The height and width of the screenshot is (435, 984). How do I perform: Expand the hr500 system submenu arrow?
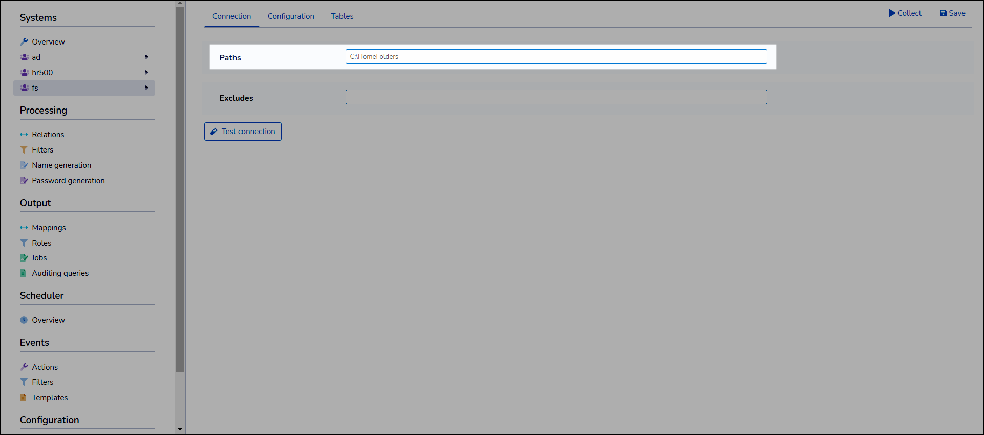(x=147, y=72)
